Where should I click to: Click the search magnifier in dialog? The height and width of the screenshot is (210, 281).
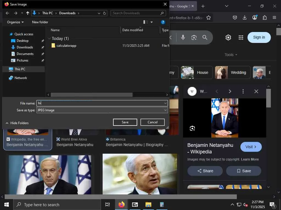[162, 13]
